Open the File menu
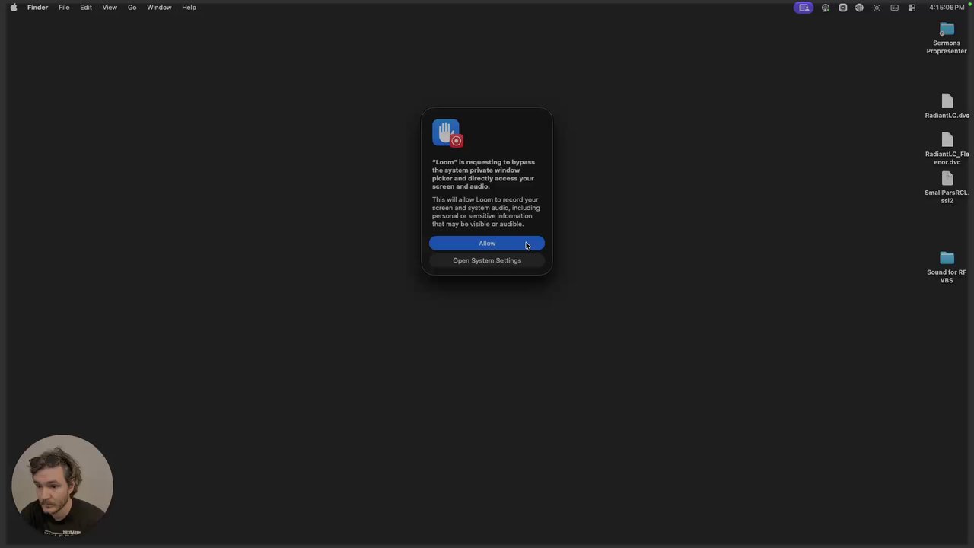This screenshot has width=974, height=548. click(64, 8)
